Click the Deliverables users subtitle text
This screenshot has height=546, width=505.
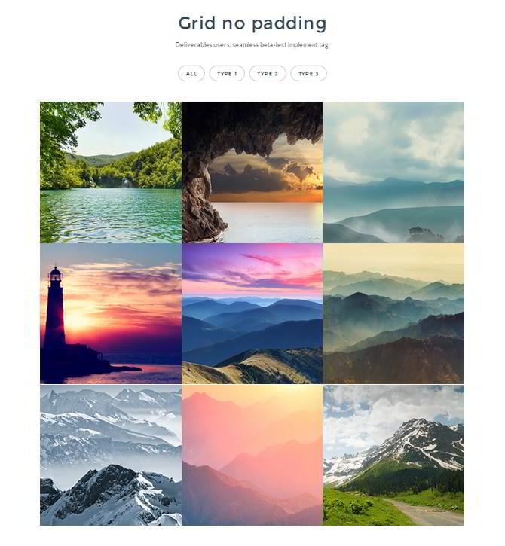tap(252, 45)
